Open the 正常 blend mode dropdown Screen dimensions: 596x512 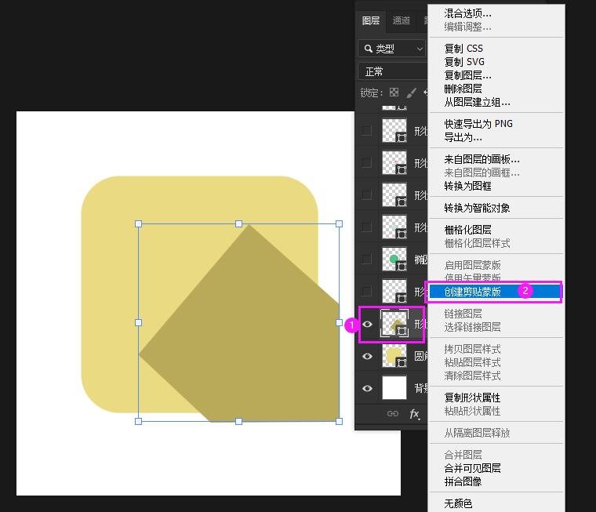393,71
